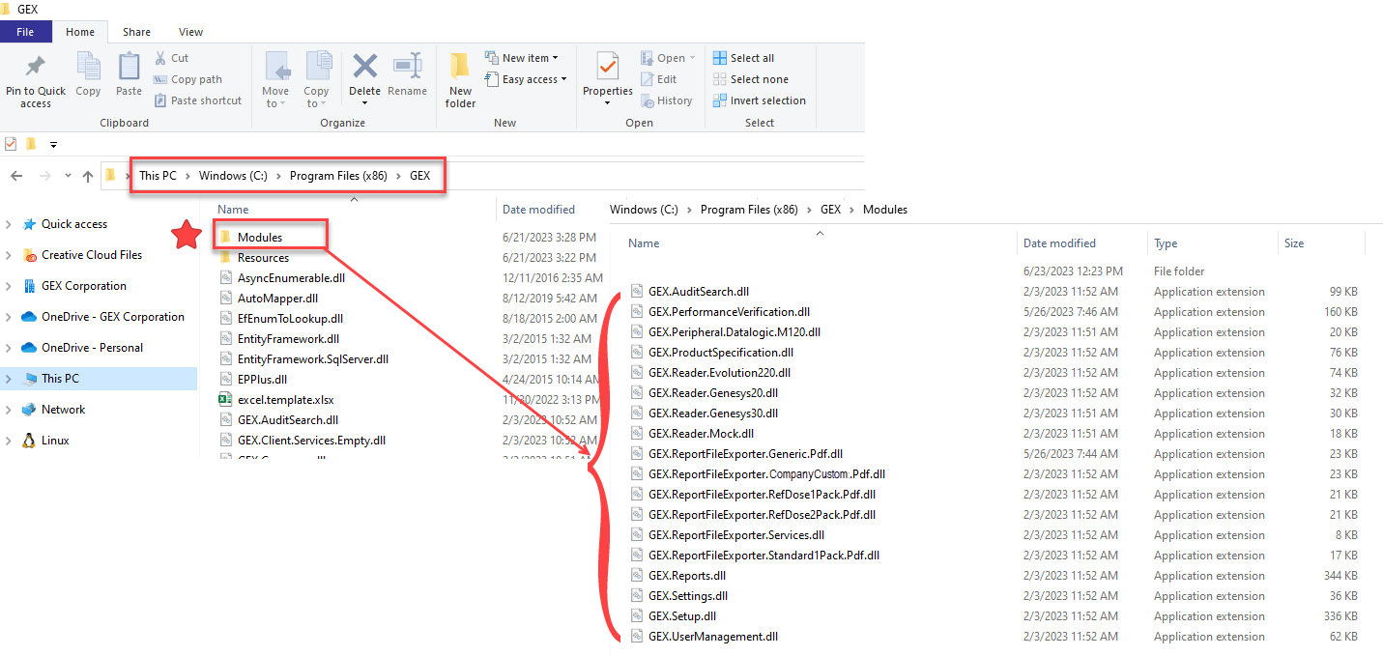Click the red X Delete icon
The image size is (1383, 656).
[x=365, y=66]
